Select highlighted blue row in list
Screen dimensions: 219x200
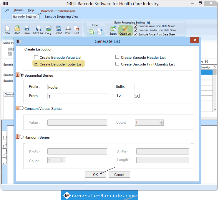[x=207, y=72]
